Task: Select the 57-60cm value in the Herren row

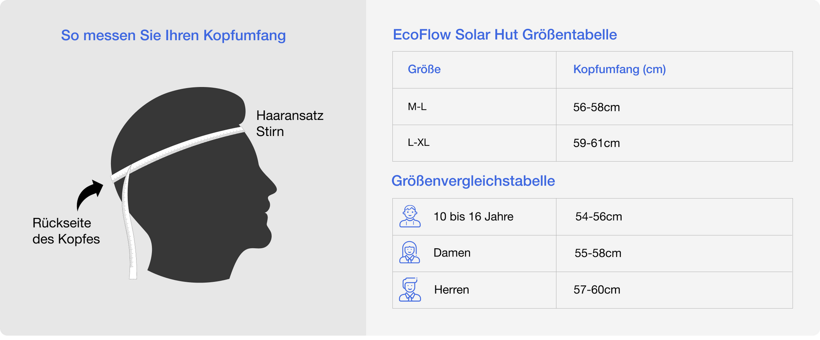Action: [x=597, y=290]
